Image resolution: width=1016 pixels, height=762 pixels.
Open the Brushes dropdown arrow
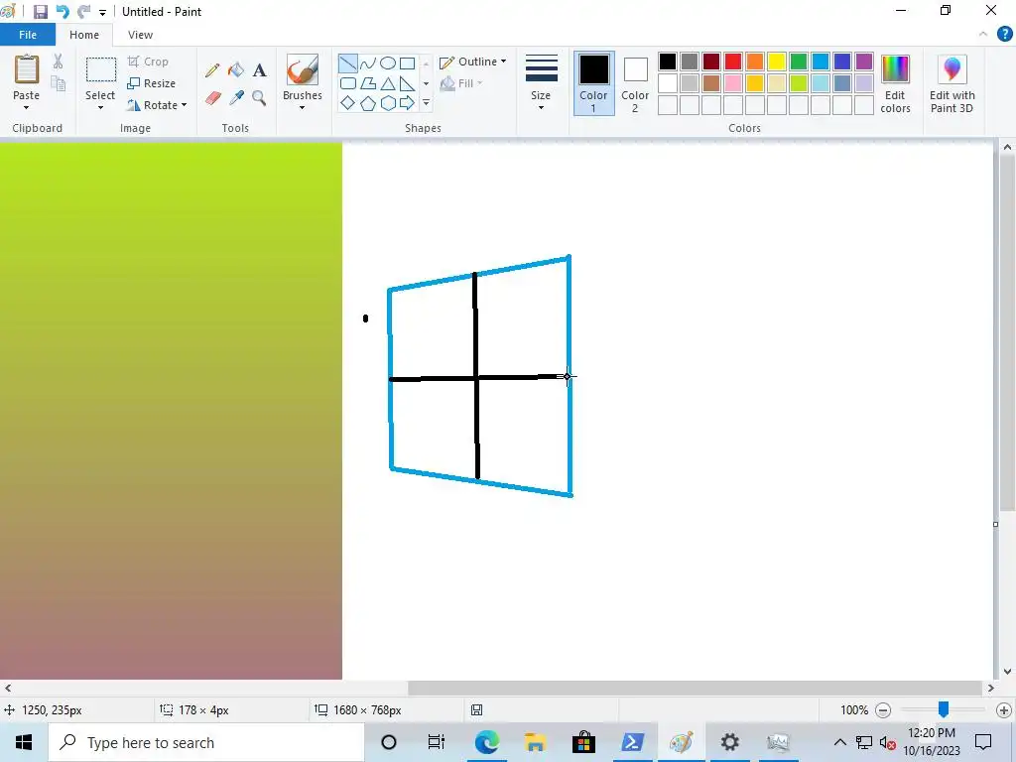pos(303,107)
